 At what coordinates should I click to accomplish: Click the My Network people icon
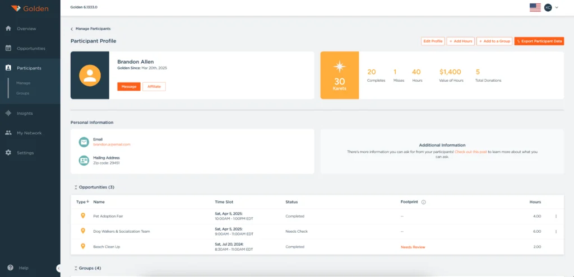click(8, 133)
